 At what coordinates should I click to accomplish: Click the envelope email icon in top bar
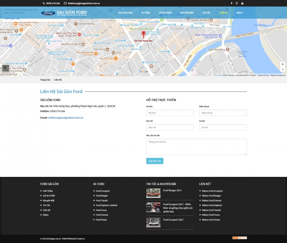65,3
